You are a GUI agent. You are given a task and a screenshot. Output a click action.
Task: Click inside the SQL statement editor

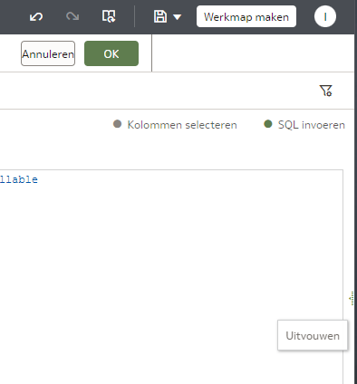[x=171, y=276]
